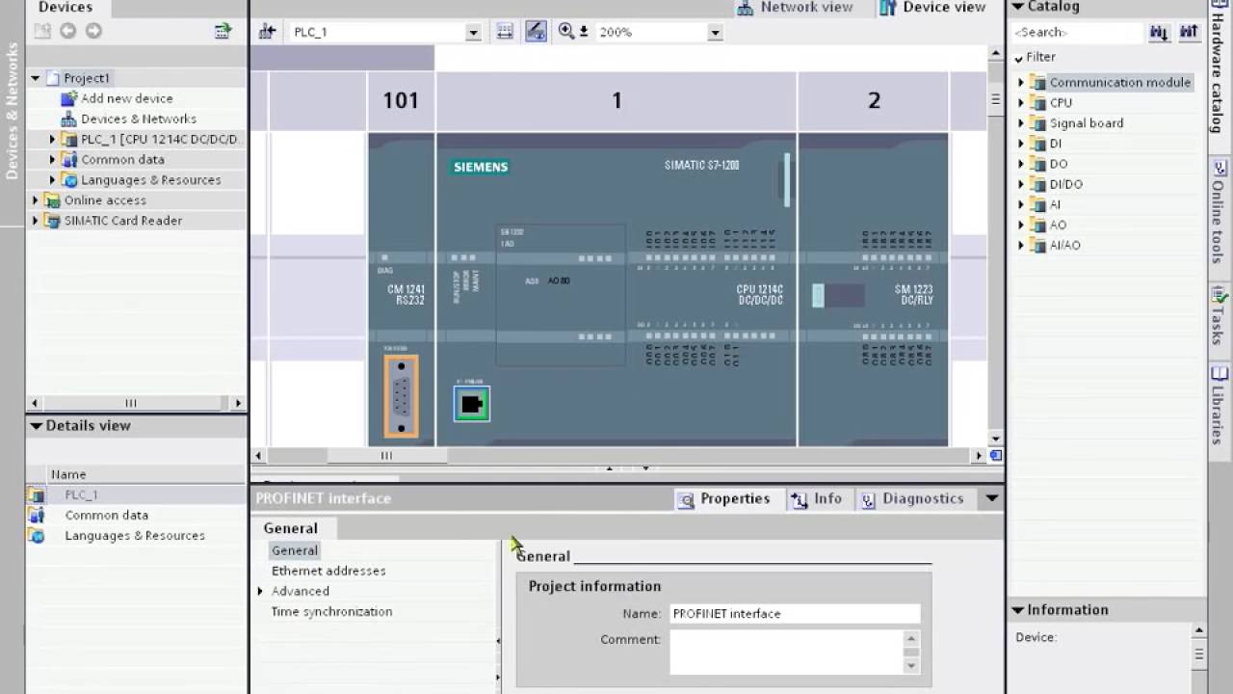Collapse the Details view panel
Image resolution: width=1233 pixels, height=694 pixels.
36,426
